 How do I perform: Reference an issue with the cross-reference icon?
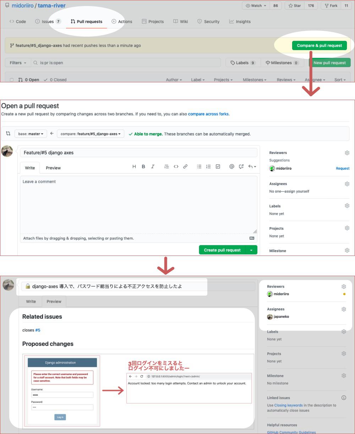[x=241, y=166]
